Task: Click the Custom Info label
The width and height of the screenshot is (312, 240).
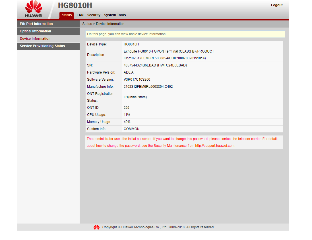Action: 96,129
